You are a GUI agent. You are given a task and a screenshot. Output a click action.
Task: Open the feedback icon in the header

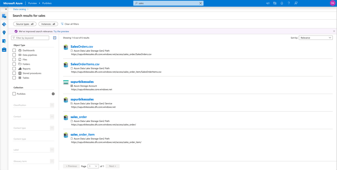[x=296, y=3]
